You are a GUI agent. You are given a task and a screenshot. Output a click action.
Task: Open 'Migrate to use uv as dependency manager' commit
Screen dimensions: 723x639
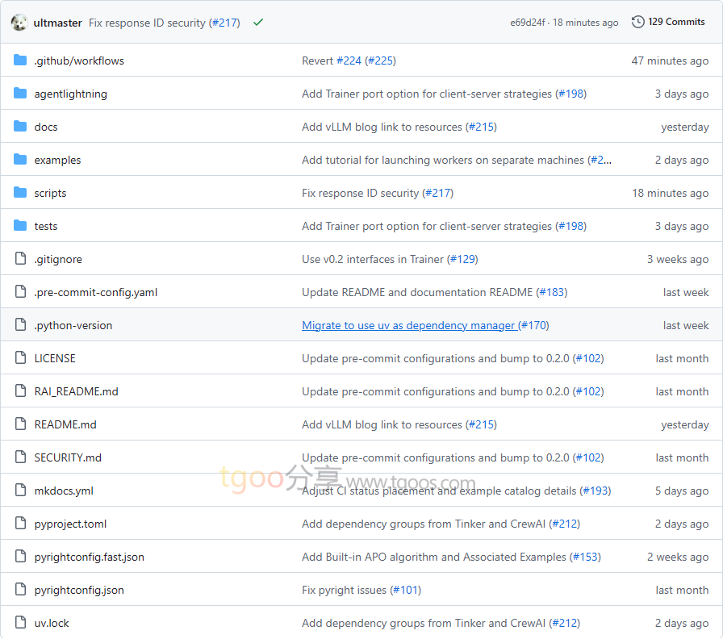[x=408, y=325]
